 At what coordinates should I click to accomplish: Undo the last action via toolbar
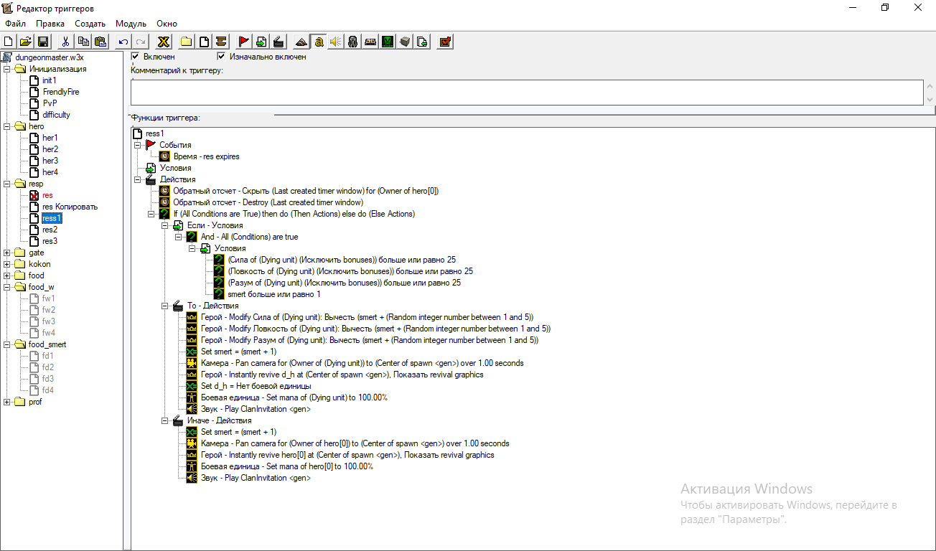click(x=123, y=42)
